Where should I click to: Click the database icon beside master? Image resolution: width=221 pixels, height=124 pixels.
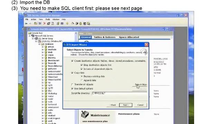tap(46, 96)
